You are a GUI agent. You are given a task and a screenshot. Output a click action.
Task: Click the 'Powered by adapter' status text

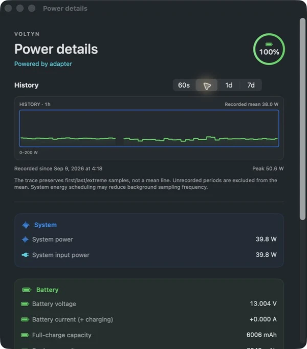tap(43, 64)
